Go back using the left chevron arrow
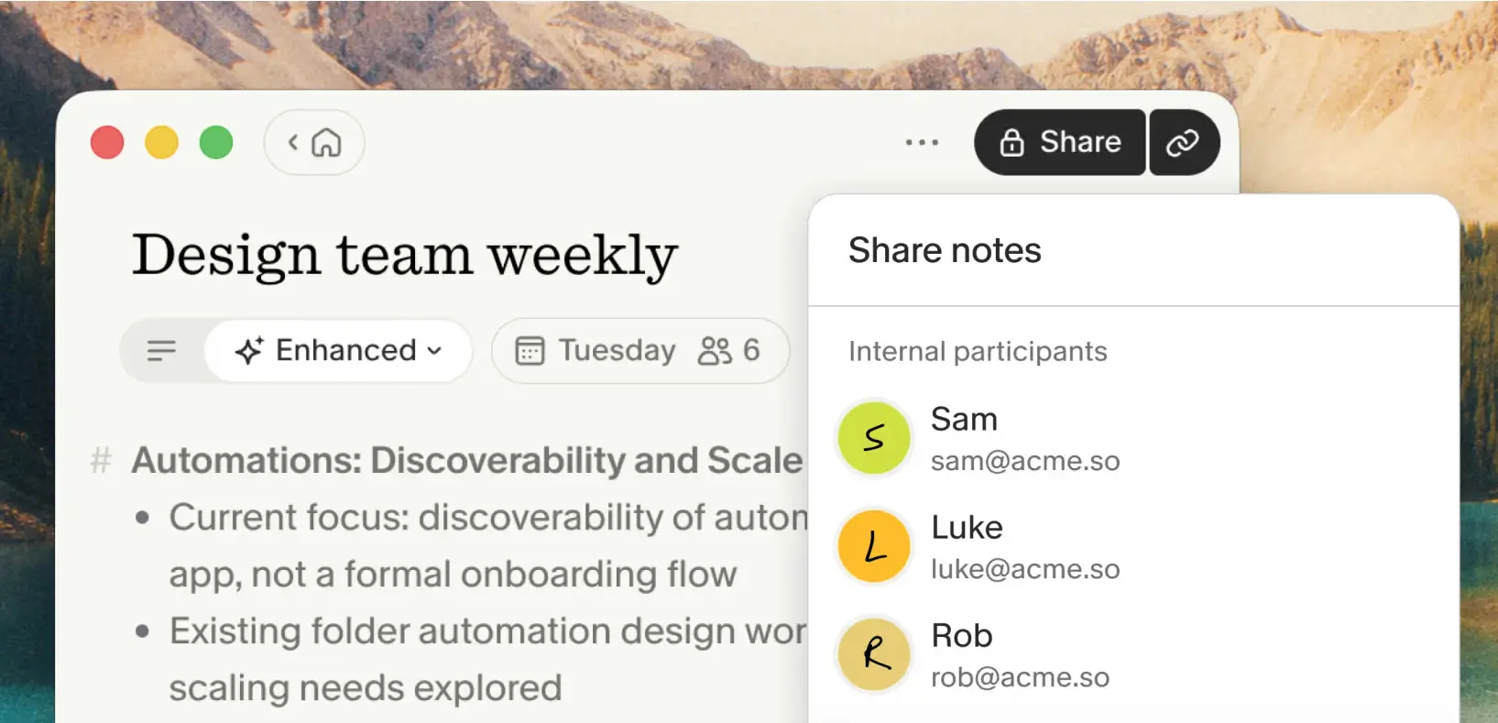 (293, 142)
